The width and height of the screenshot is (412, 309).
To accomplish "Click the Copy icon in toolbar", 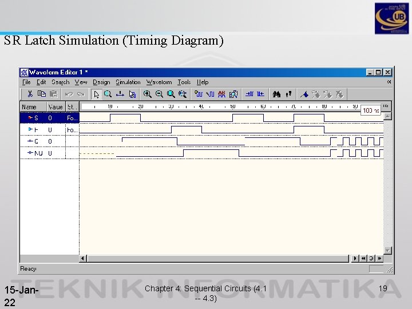I will coord(42,94).
